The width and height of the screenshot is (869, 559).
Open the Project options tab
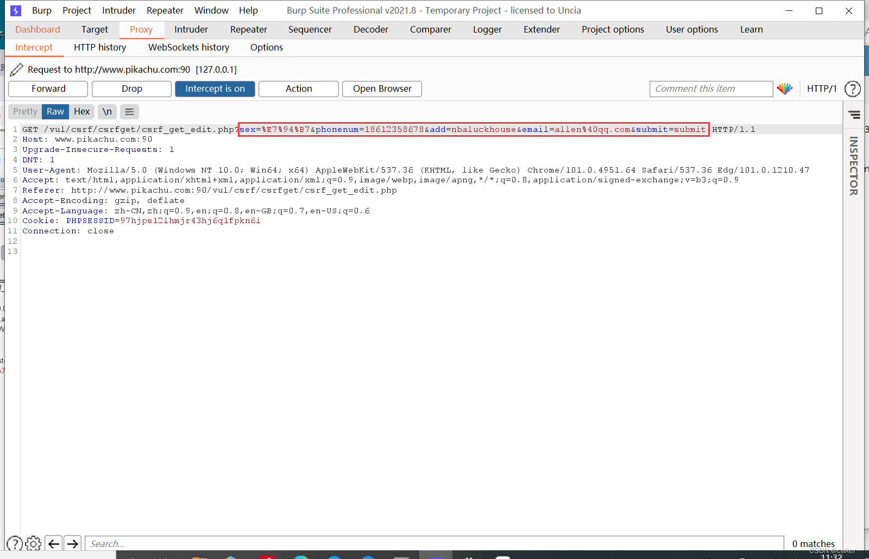(x=613, y=30)
